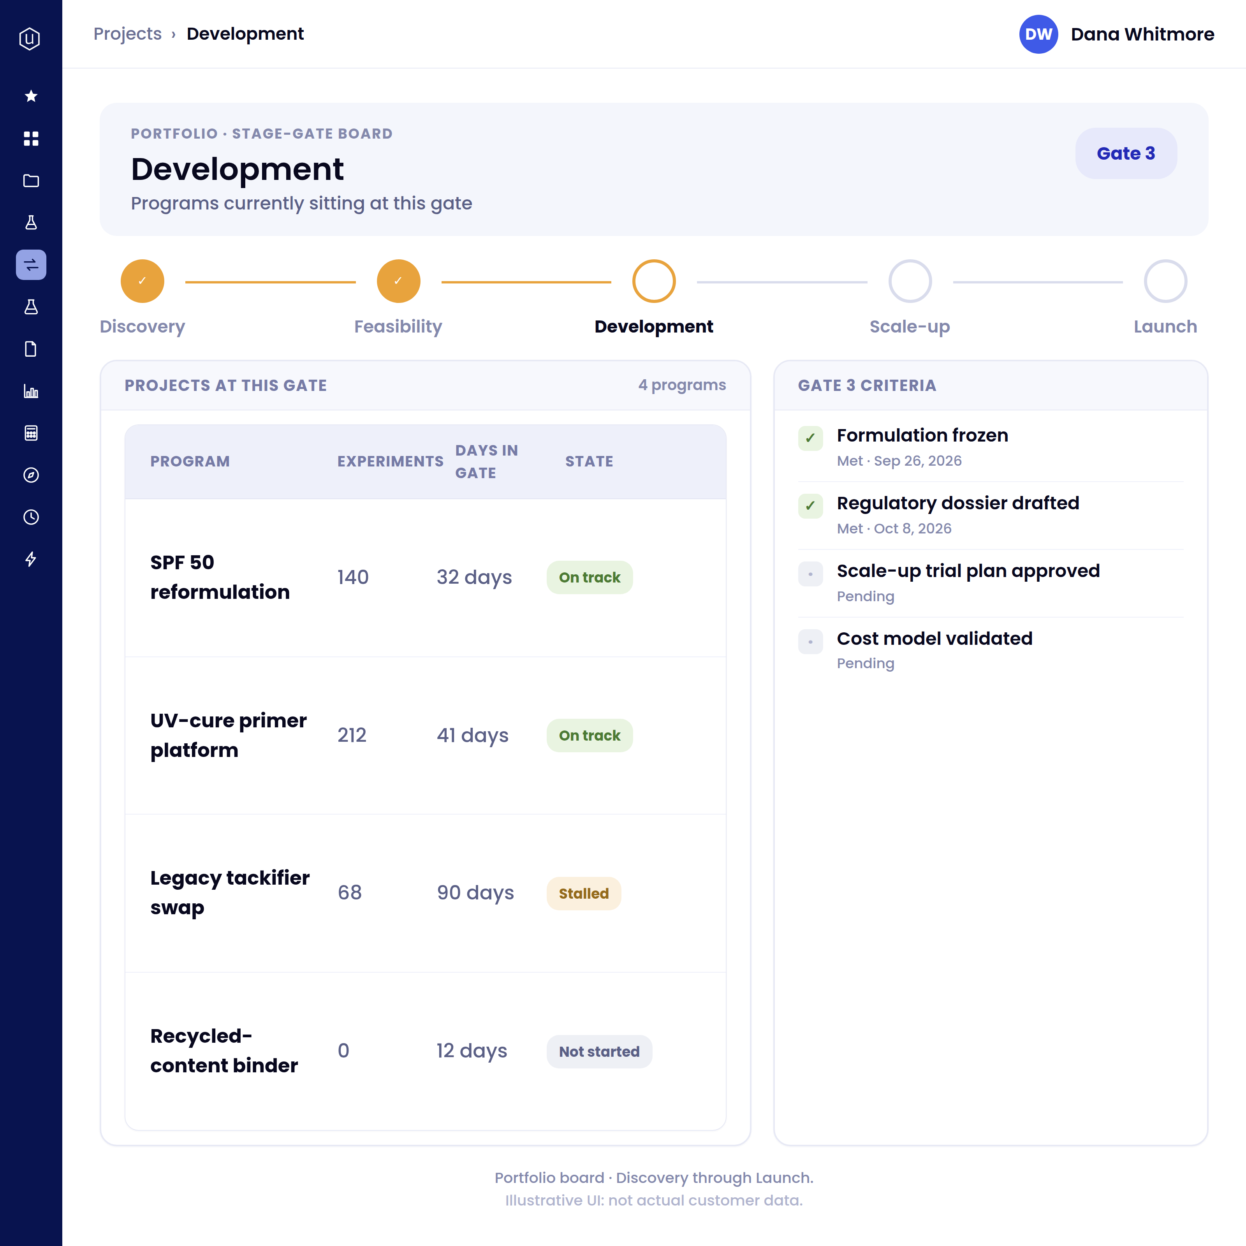This screenshot has height=1246, width=1246.
Task: Click On track badge for SPF 50
Action: click(590, 577)
